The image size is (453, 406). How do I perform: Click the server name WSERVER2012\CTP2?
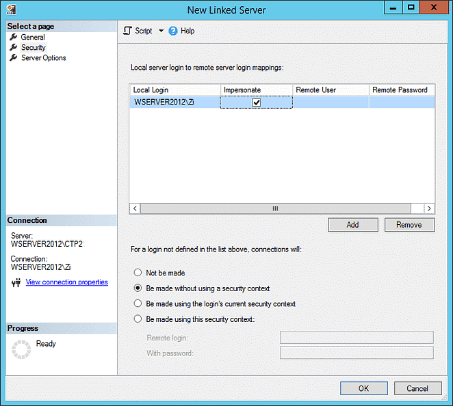(x=47, y=244)
